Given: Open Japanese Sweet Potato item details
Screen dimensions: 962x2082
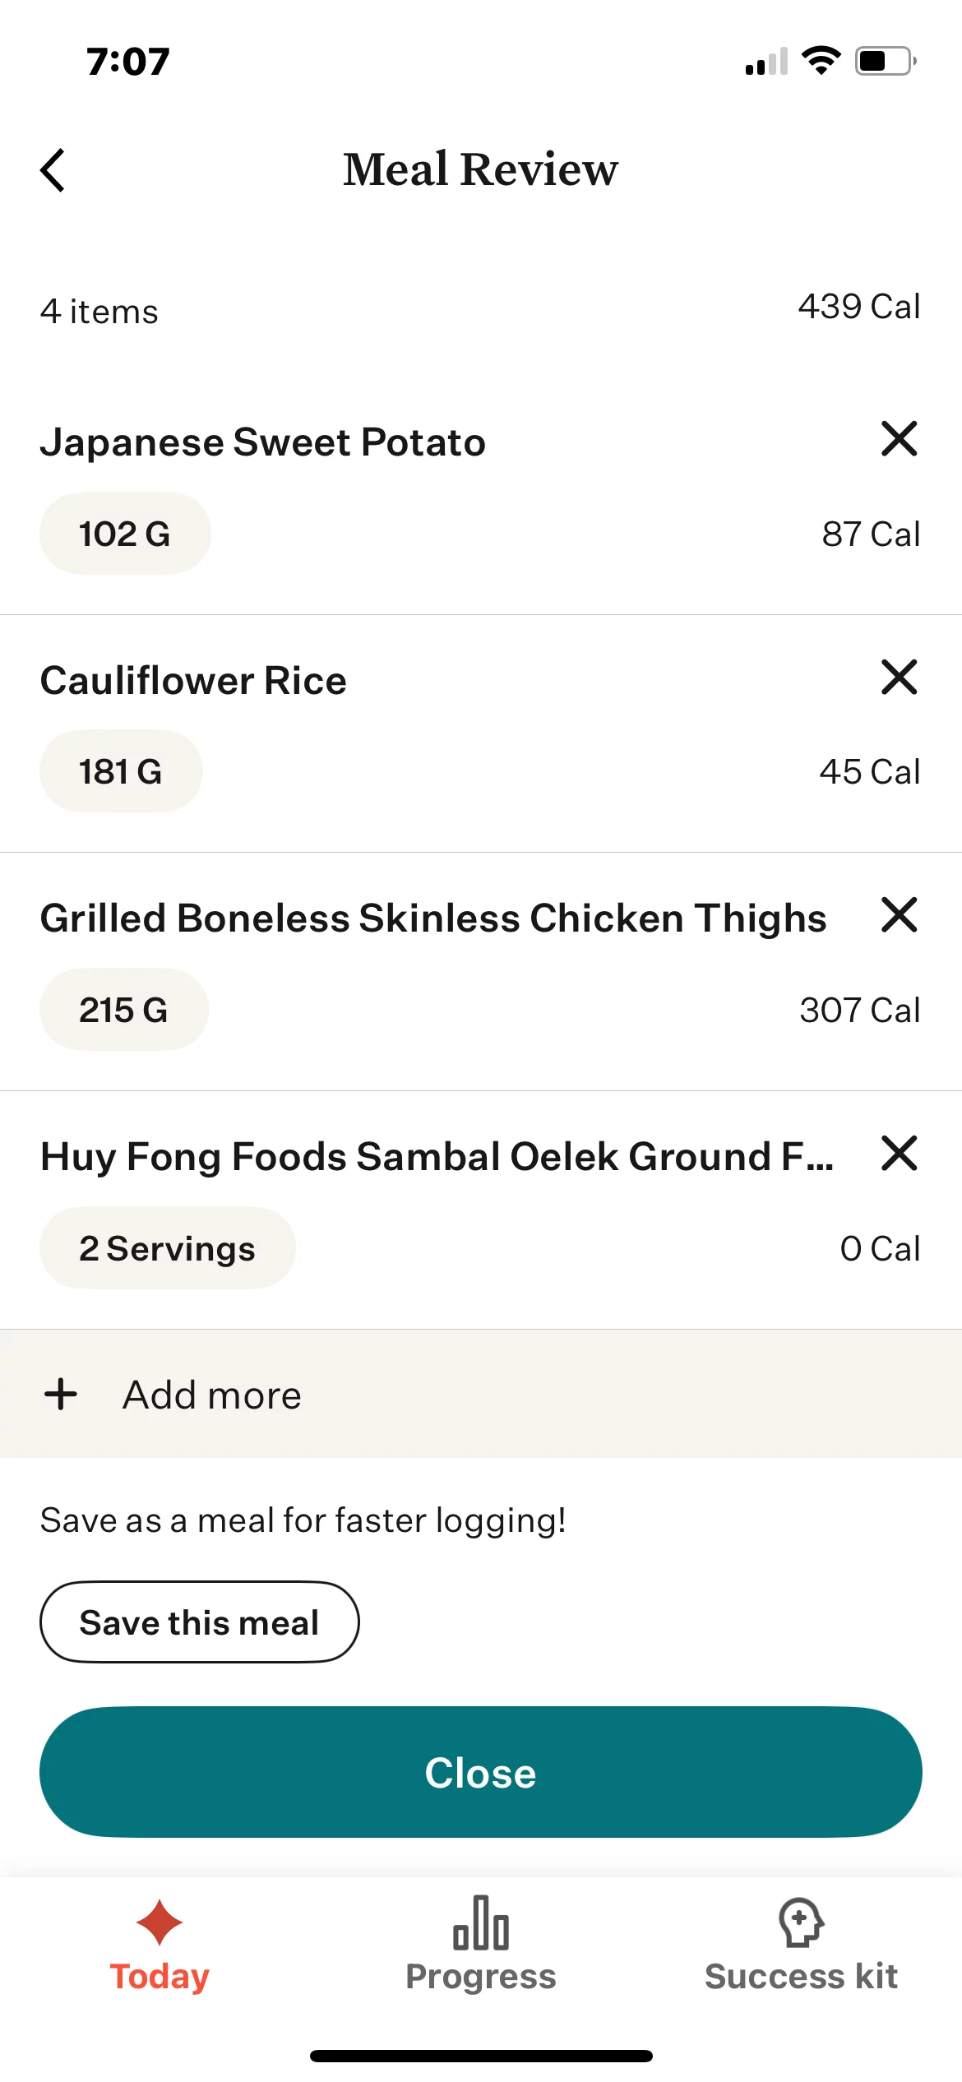Looking at the screenshot, I should (263, 442).
